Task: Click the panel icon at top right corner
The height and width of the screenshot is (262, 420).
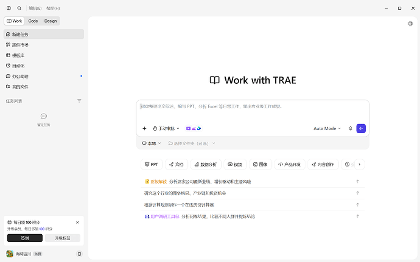Action: pyautogui.click(x=410, y=24)
